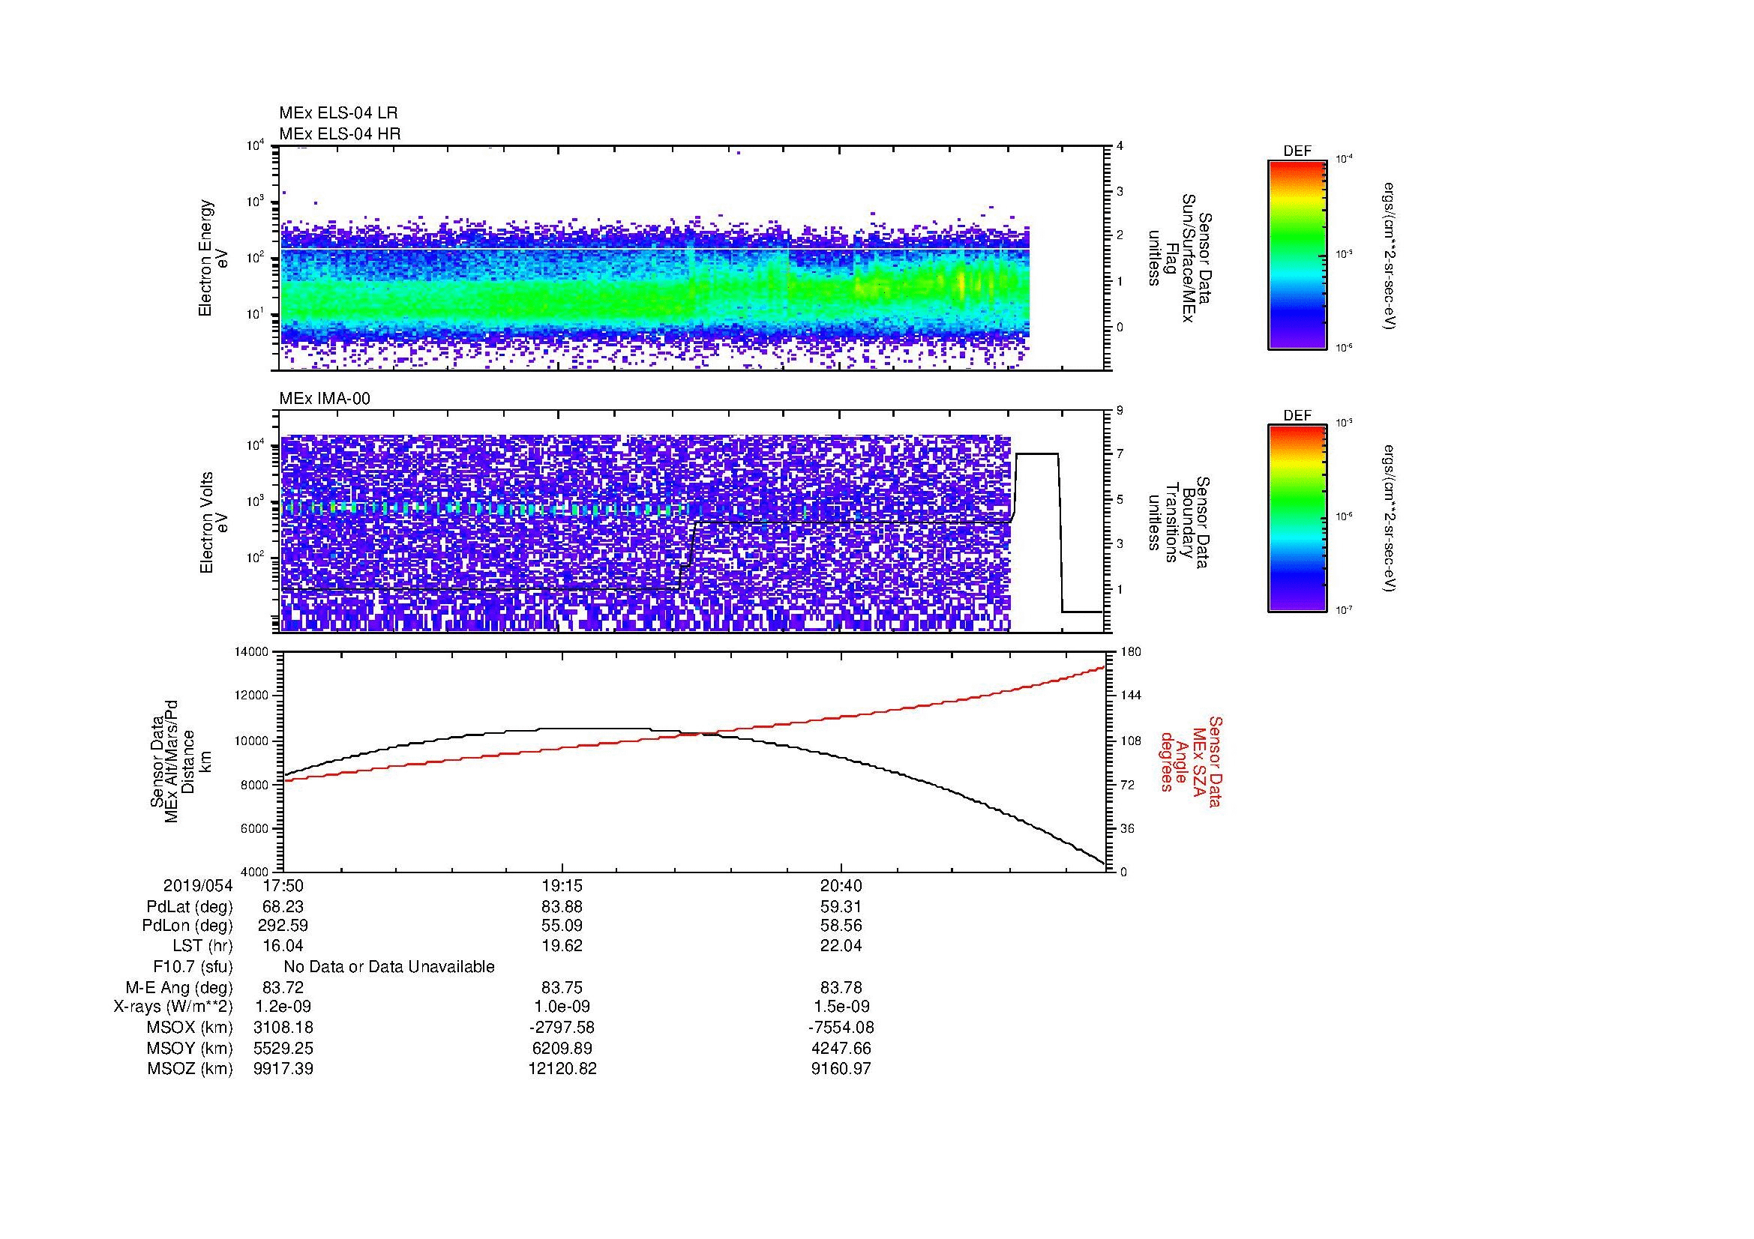This screenshot has height=1239, width=1754.
Task: Click PdLon value '55.09'
Action: tap(562, 926)
